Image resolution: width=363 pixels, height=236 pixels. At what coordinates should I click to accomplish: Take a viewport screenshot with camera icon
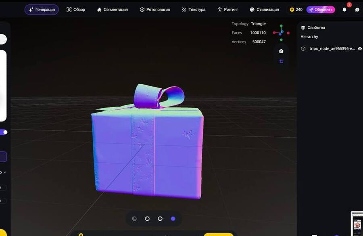click(281, 51)
